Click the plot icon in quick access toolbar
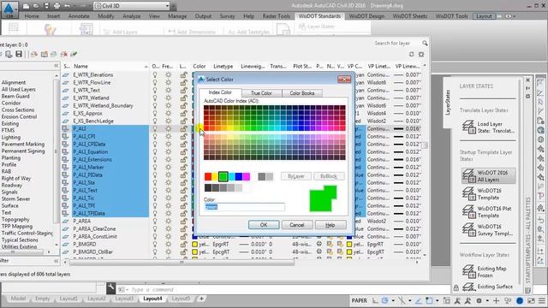The width and height of the screenshot is (548, 308). pos(57,6)
